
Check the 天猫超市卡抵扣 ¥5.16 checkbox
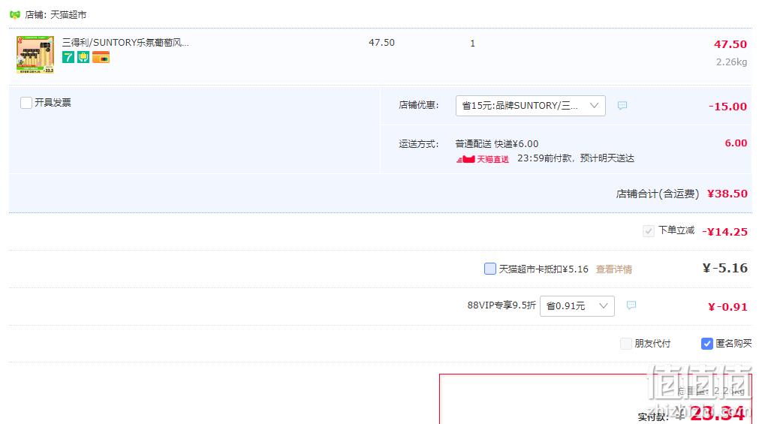(490, 269)
